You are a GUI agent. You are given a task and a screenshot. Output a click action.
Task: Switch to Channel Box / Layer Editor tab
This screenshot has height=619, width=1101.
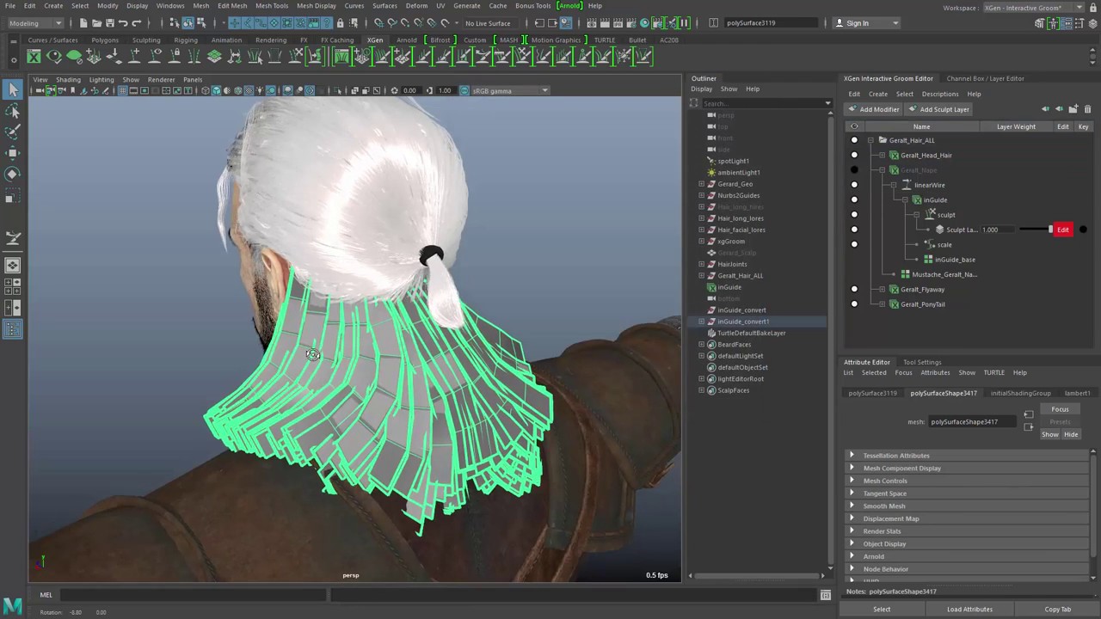tap(985, 79)
